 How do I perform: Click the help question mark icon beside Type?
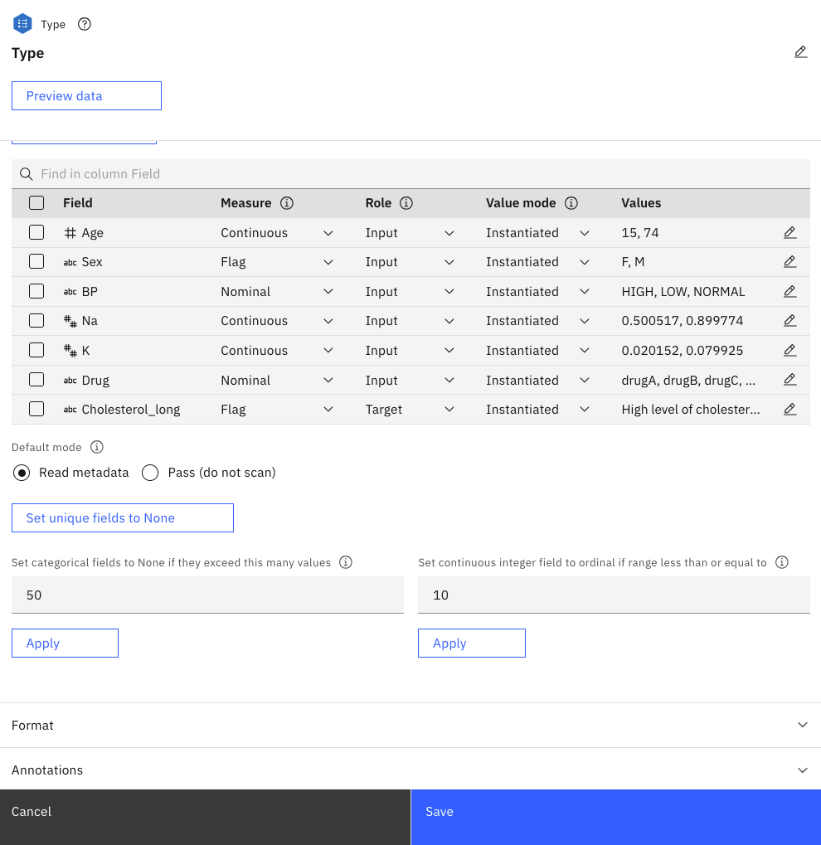coord(84,24)
